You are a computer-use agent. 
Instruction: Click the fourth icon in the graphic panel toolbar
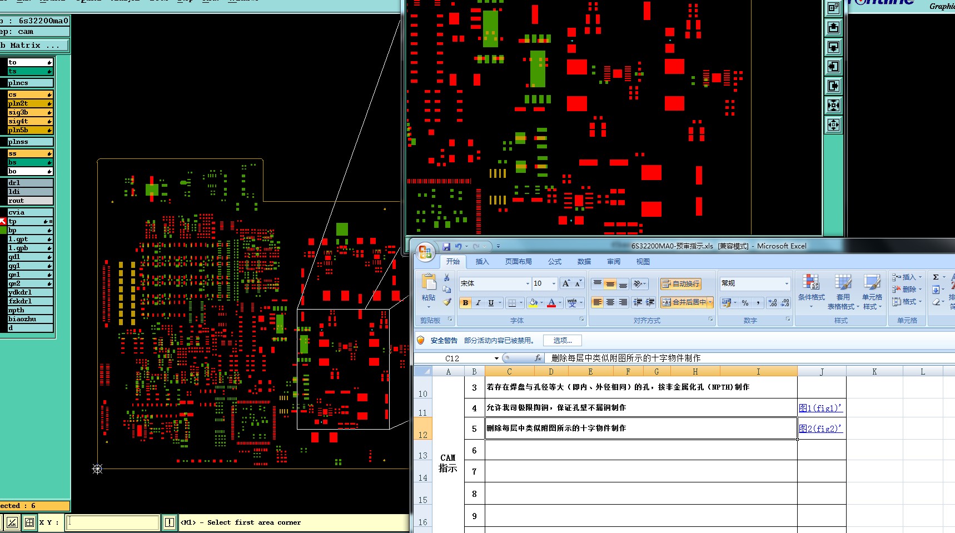point(833,67)
